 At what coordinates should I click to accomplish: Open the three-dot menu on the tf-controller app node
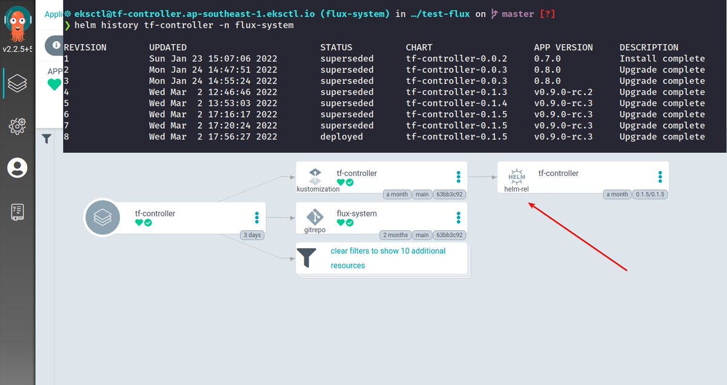257,218
